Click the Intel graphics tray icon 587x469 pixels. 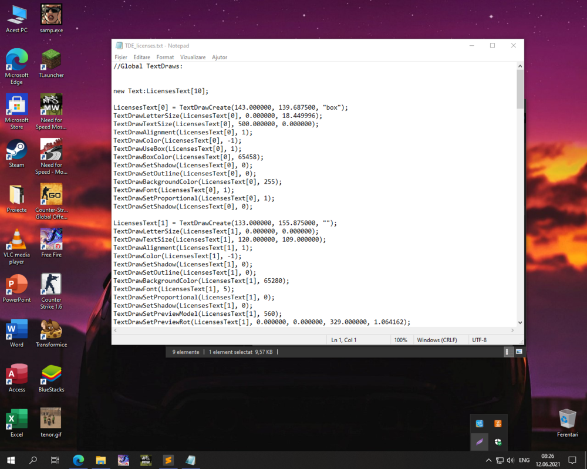tap(480, 423)
